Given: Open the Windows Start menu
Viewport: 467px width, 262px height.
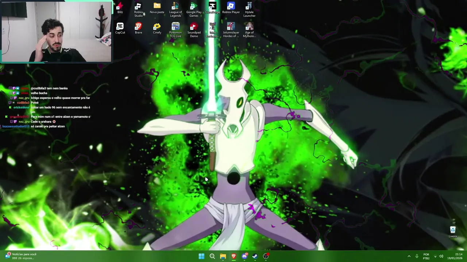Looking at the screenshot, I should (x=201, y=256).
